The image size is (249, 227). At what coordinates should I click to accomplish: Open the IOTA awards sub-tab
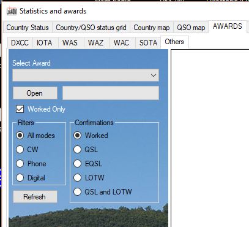[x=45, y=43]
